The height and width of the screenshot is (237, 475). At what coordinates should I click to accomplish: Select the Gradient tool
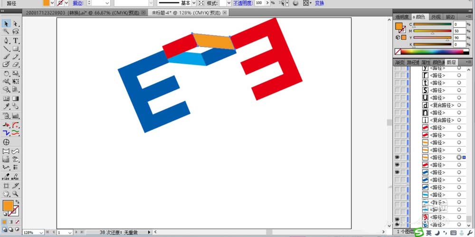(16, 98)
